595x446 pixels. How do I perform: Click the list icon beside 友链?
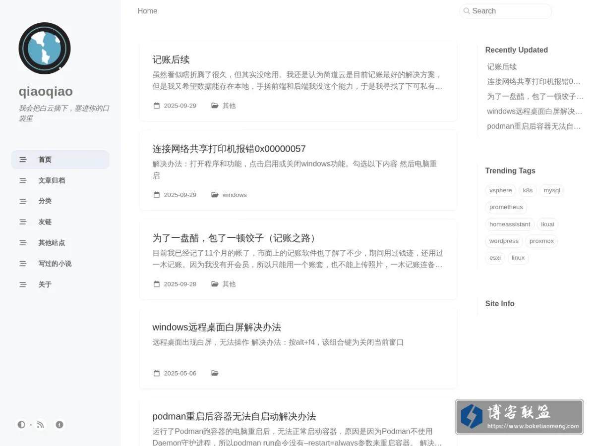tap(23, 222)
